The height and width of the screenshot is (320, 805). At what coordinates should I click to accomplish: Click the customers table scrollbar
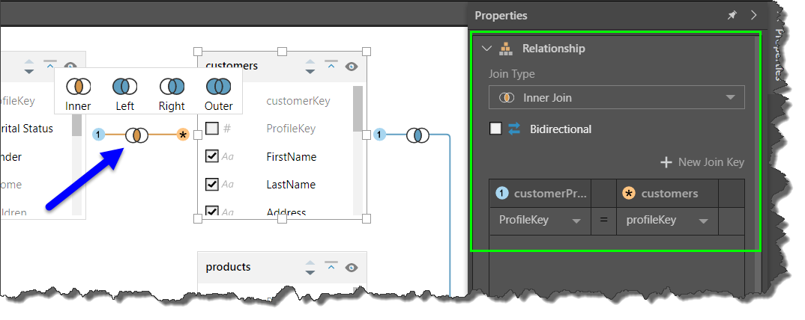click(x=358, y=108)
